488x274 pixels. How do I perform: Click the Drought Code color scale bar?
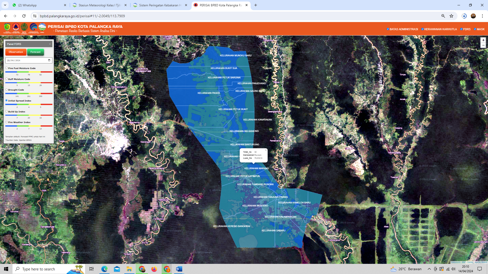(x=29, y=94)
